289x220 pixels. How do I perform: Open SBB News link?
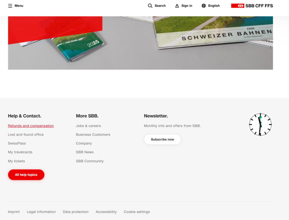pyautogui.click(x=85, y=152)
